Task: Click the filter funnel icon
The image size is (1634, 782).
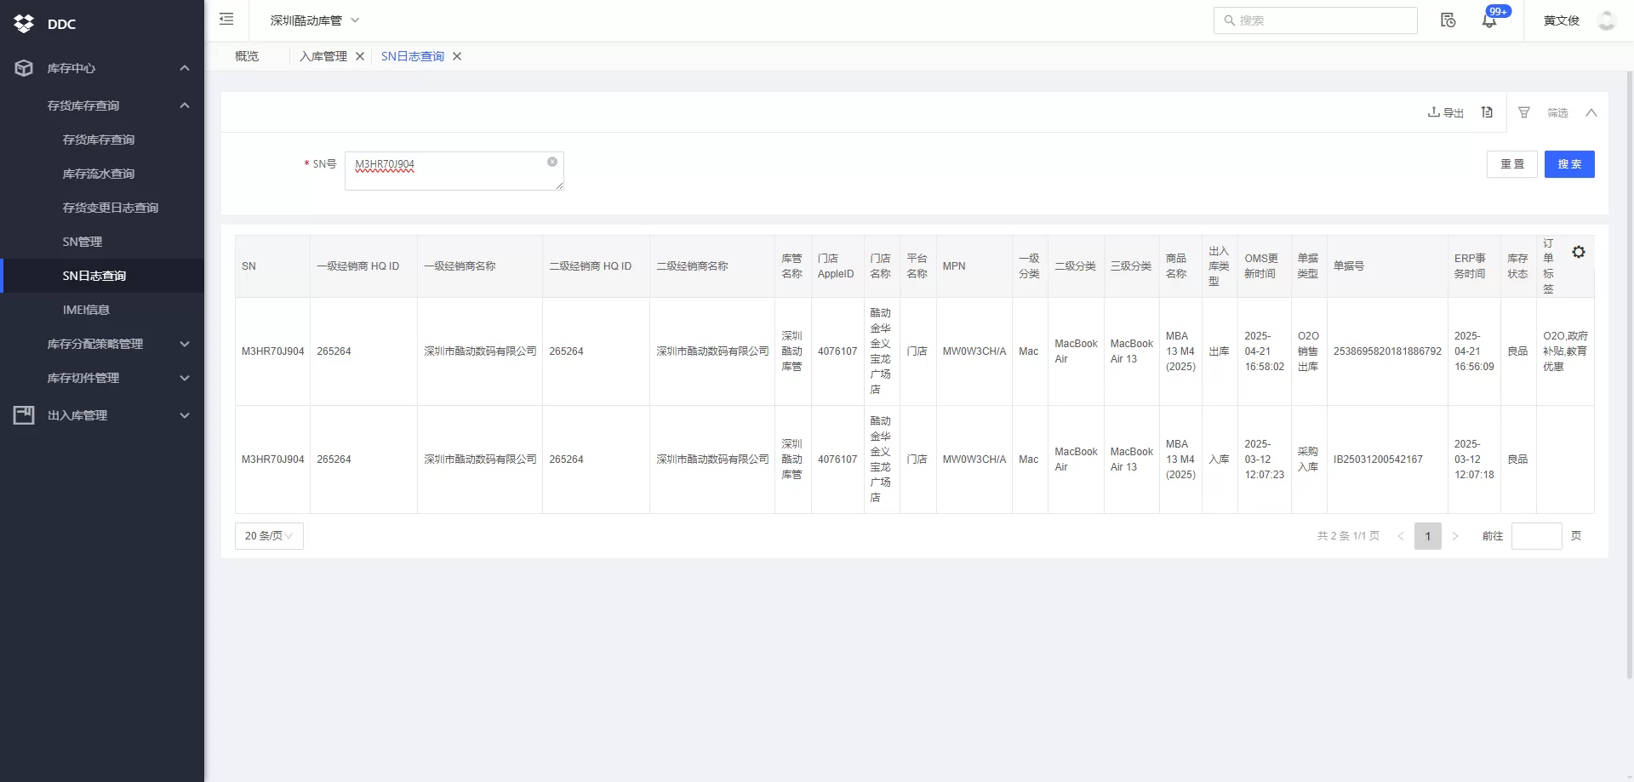Action: 1524,112
